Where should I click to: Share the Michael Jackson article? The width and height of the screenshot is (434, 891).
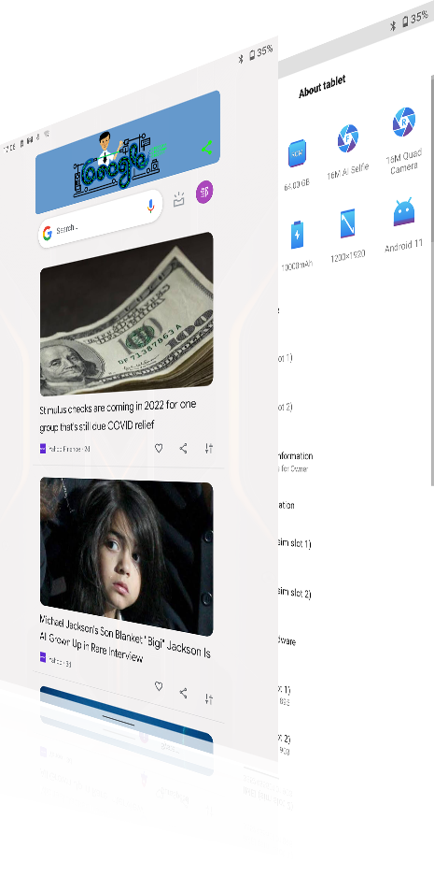(x=183, y=693)
